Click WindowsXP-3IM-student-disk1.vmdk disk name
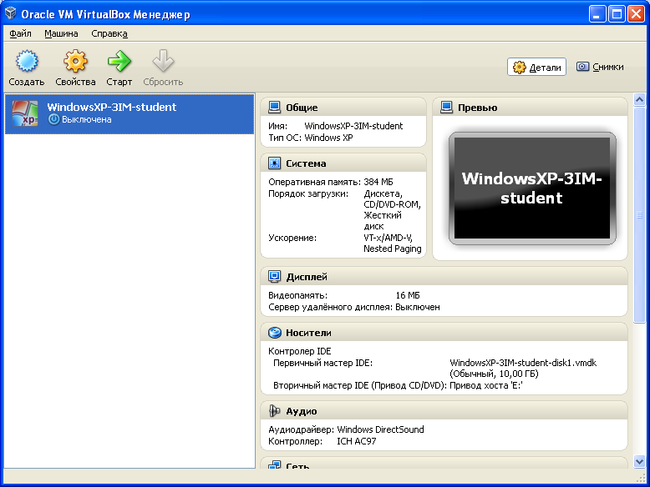The width and height of the screenshot is (650, 487). pos(523,363)
